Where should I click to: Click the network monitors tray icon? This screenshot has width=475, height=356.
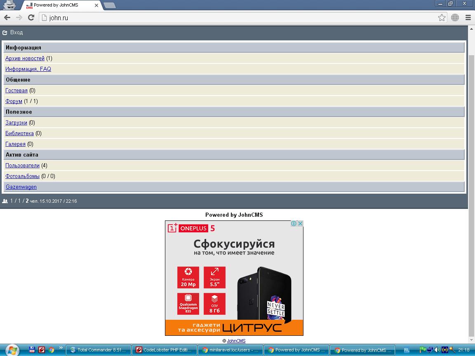click(430, 350)
